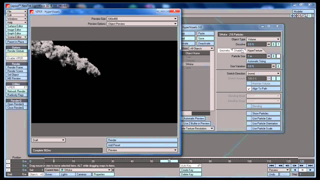320x180 pixels.
Task: Click the Add Preset button
Action: 142,145
